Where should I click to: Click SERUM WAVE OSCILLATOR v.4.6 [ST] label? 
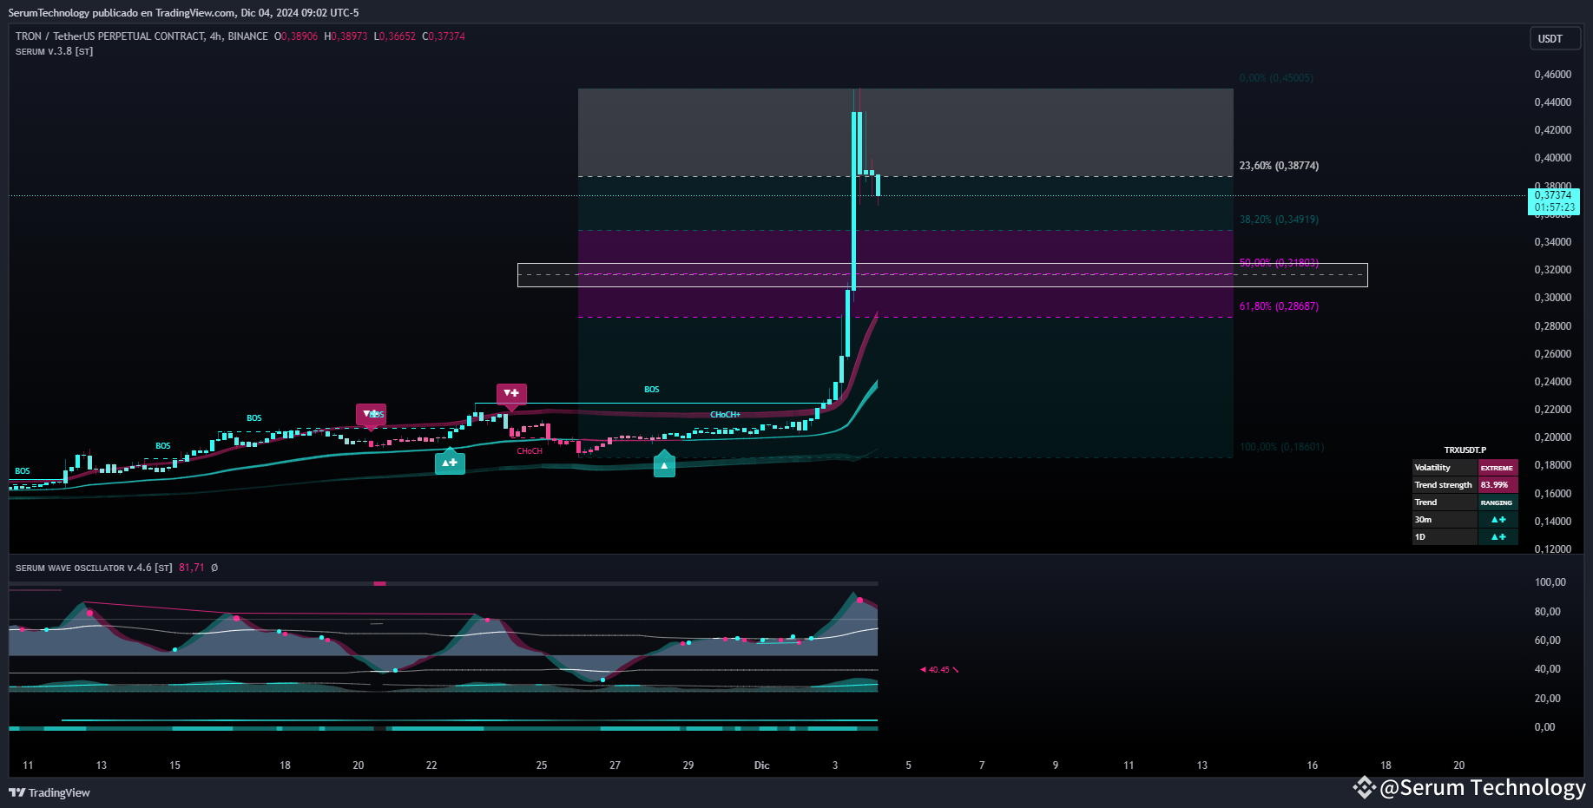tap(94, 568)
